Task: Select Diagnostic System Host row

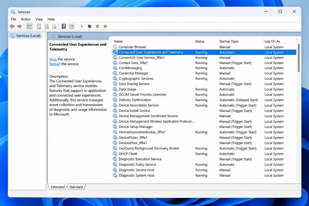Action: tap(204, 175)
